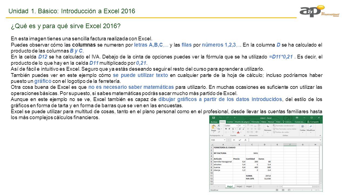Viewport: 346px width, 195px height.
Task: Click the increase font size icon
Action: pyautogui.click(x=240, y=129)
